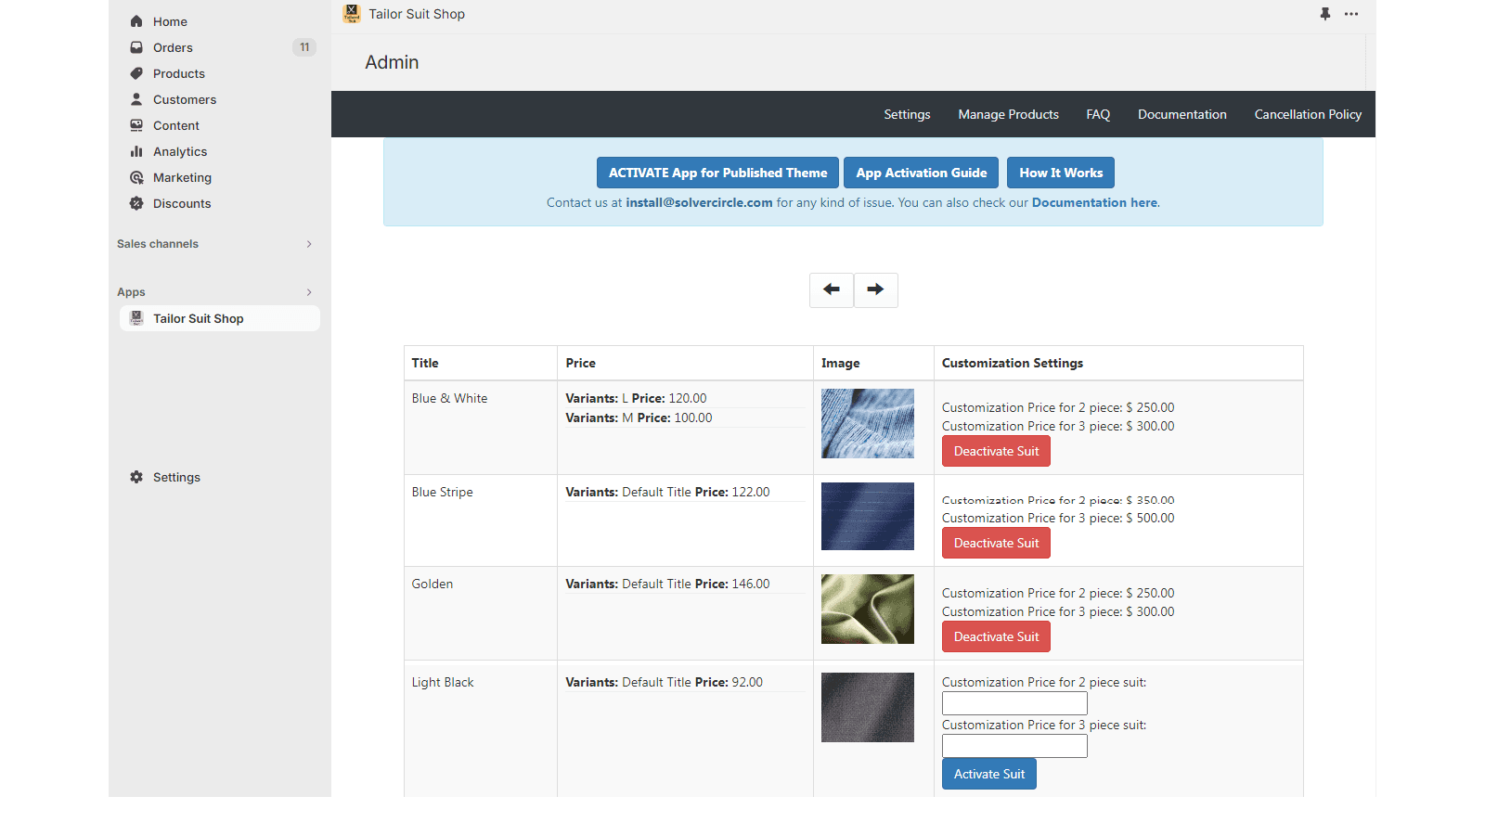This screenshot has height=835, width=1485.
Task: Expand the Sales channels section
Action: [309, 244]
